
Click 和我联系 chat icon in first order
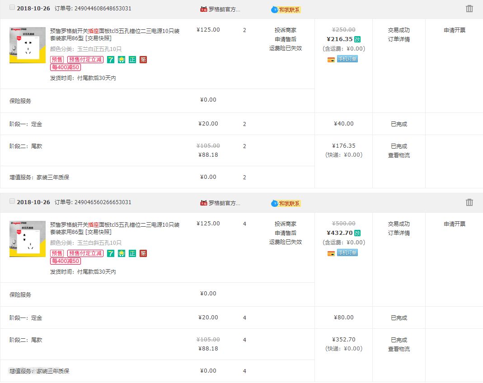coord(286,9)
